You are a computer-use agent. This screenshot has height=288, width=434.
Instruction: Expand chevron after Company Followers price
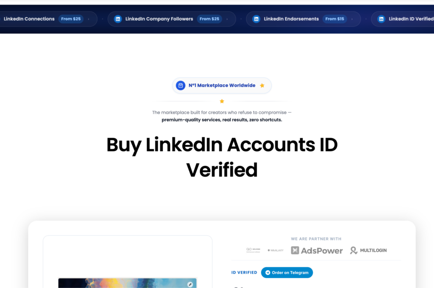point(227,19)
